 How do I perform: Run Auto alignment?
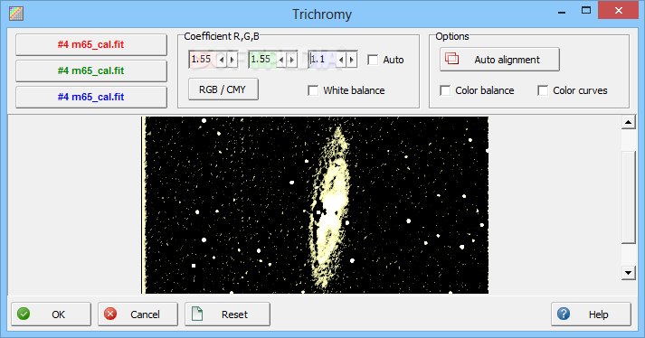coord(499,60)
